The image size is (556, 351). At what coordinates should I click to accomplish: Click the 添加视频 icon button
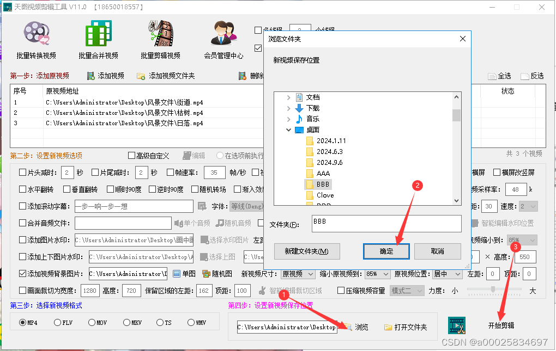(91, 76)
